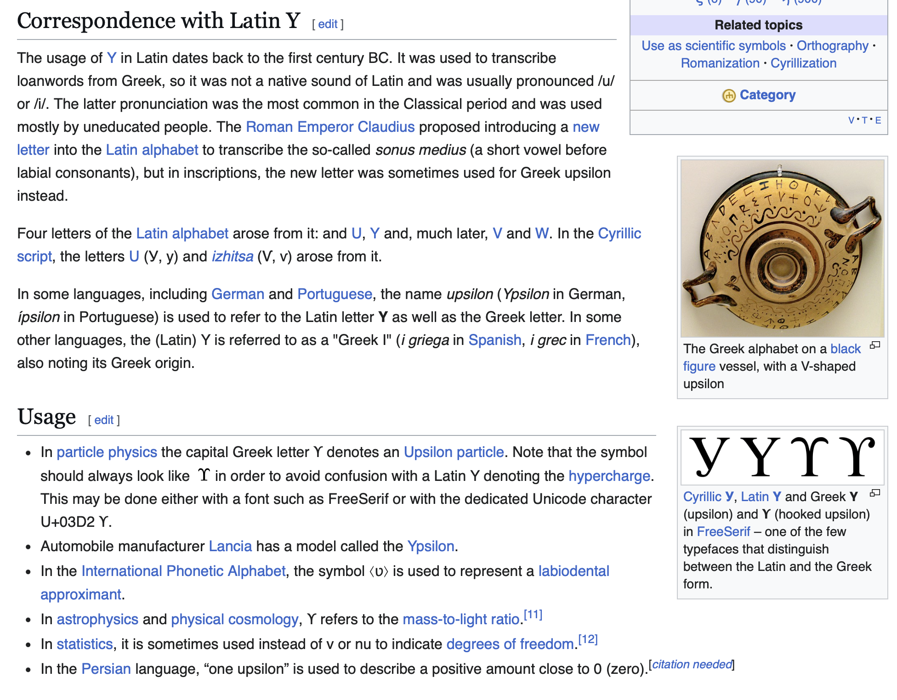897x700 pixels.
Task: Open the Roman Emperor Claudius article
Action: [x=330, y=127]
